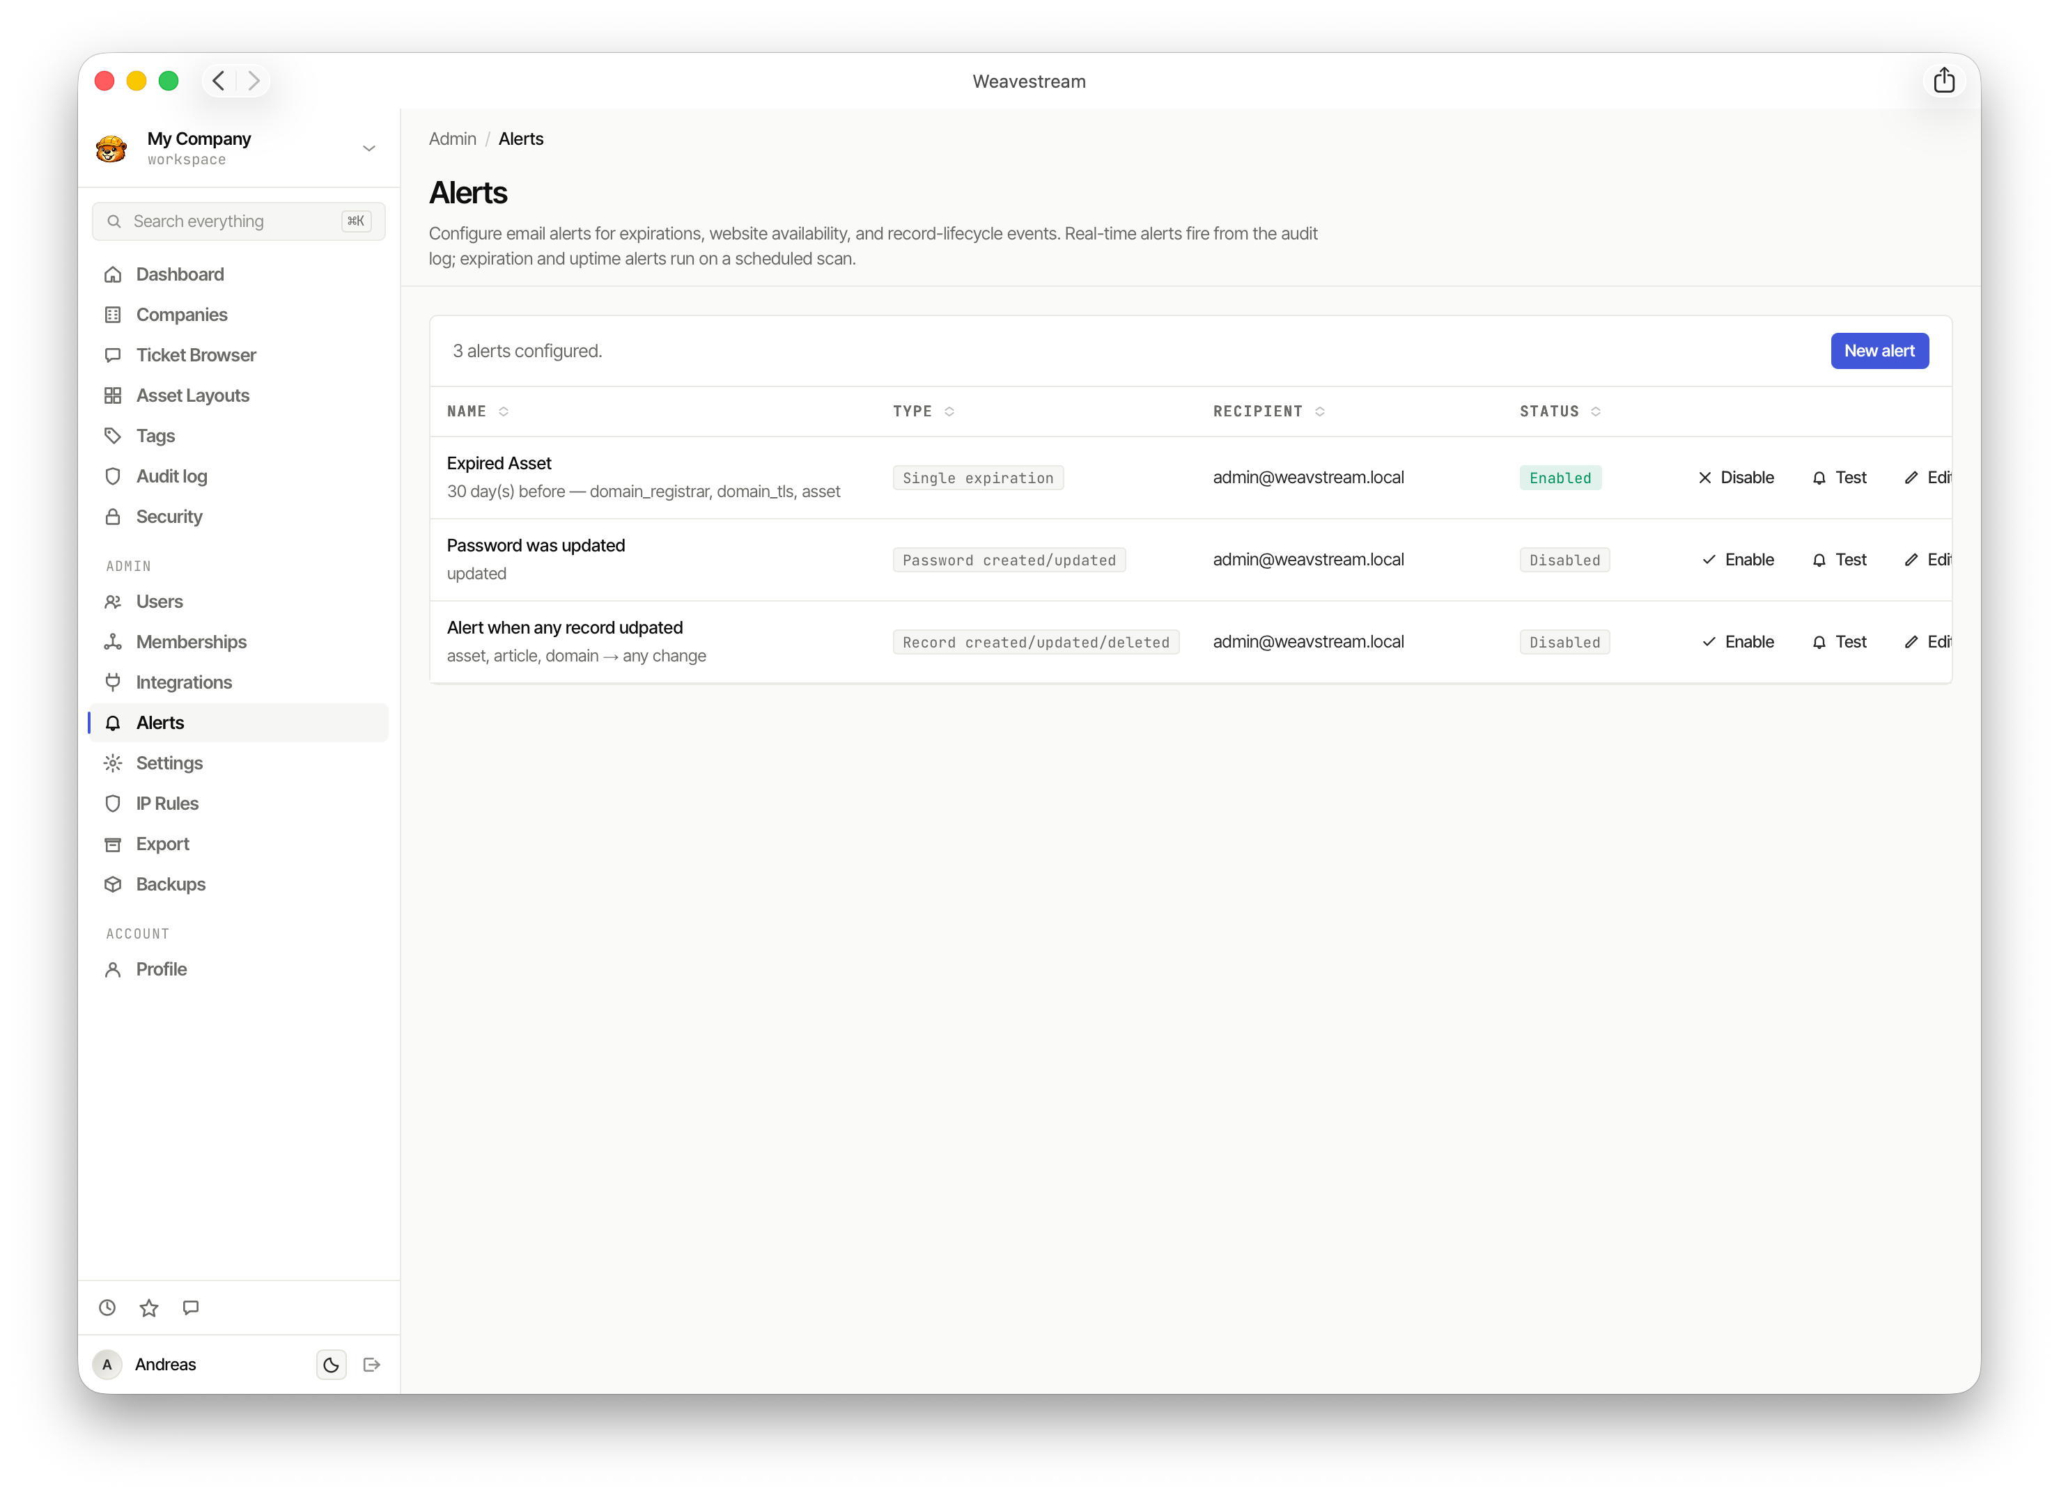Go back with the left chevron arrow
Screen dimensions: 2059x1497
219,81
